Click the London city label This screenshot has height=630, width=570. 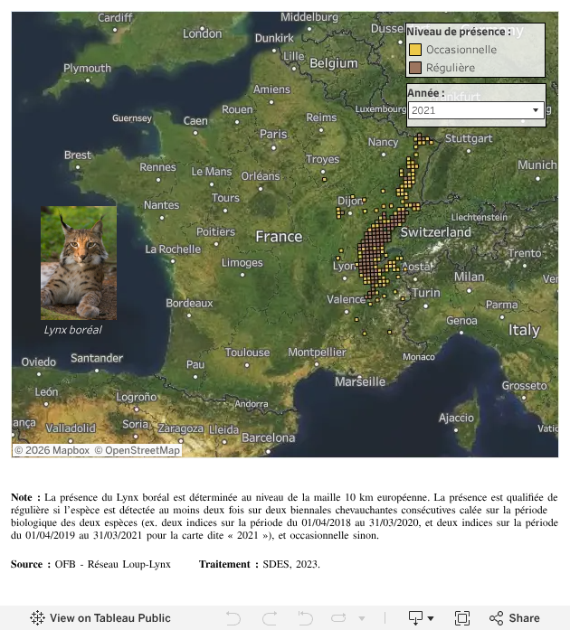pyautogui.click(x=203, y=33)
